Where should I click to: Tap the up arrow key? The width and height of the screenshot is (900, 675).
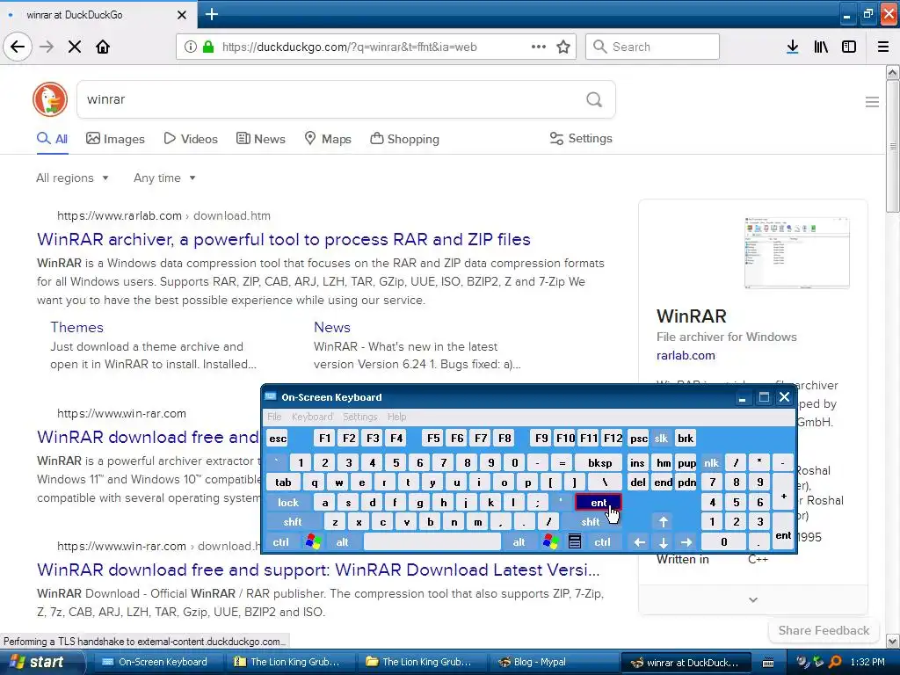tap(663, 522)
